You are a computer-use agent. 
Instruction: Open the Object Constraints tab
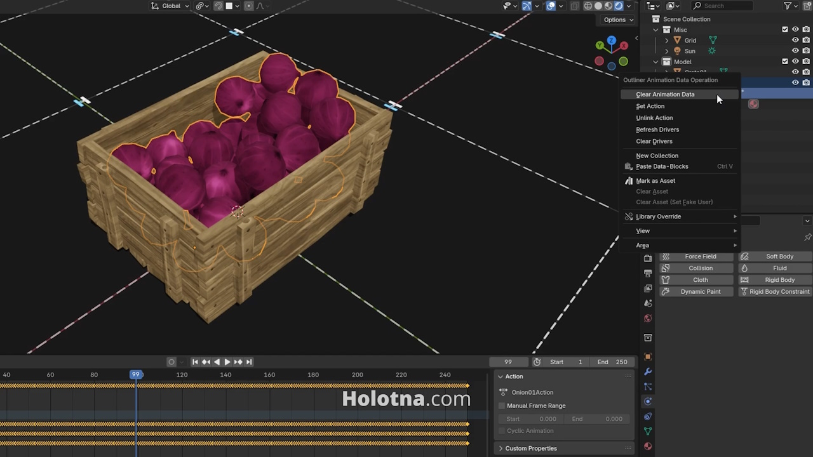648,416
